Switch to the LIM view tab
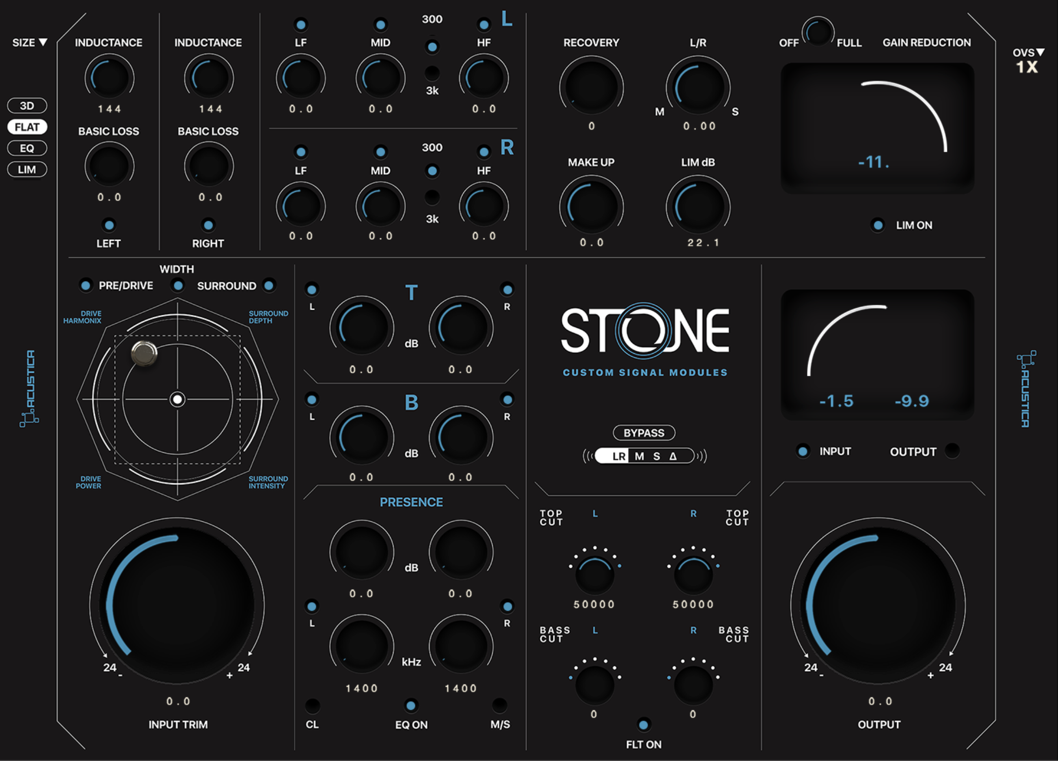This screenshot has height=761, width=1058. (27, 169)
